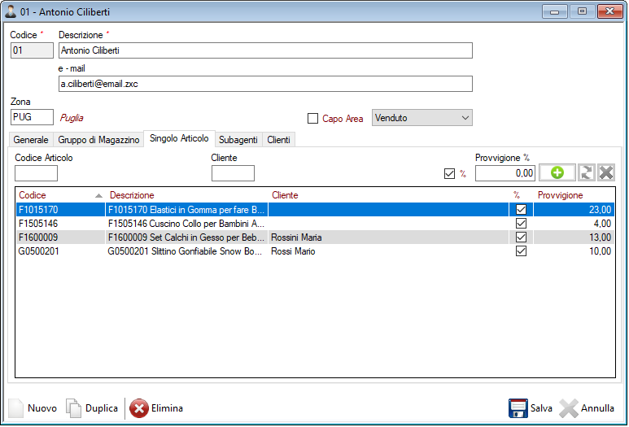Switch to the Generale tab
The height and width of the screenshot is (427, 629).
(x=31, y=140)
